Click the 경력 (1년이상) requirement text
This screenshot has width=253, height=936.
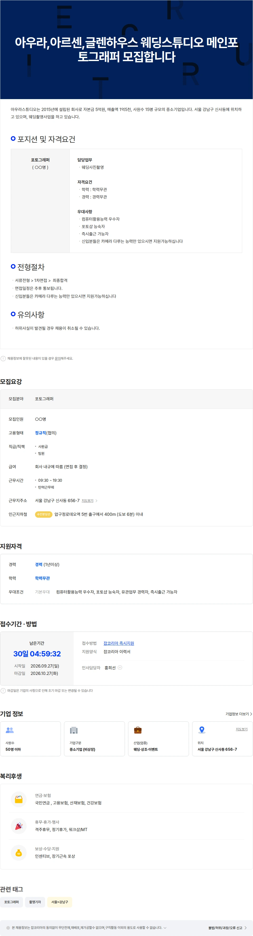[x=47, y=564]
